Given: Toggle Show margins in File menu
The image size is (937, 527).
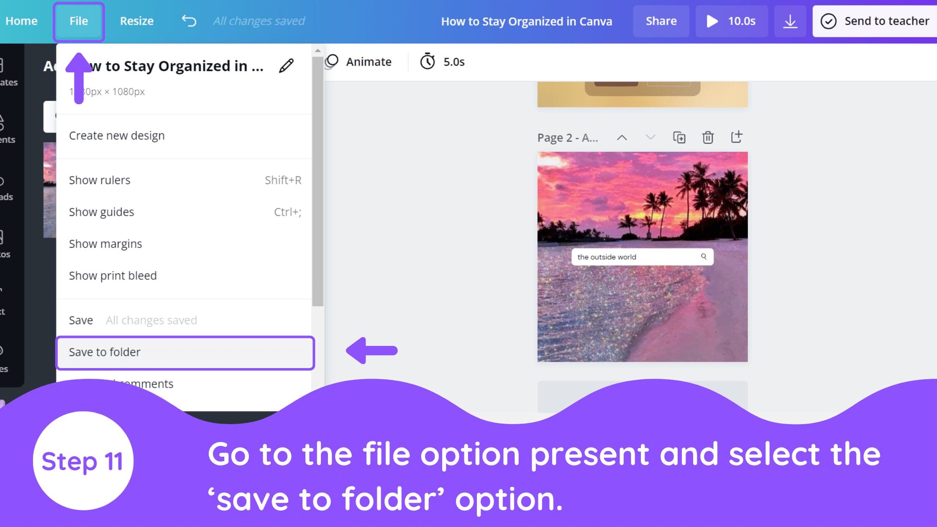Looking at the screenshot, I should pyautogui.click(x=105, y=243).
